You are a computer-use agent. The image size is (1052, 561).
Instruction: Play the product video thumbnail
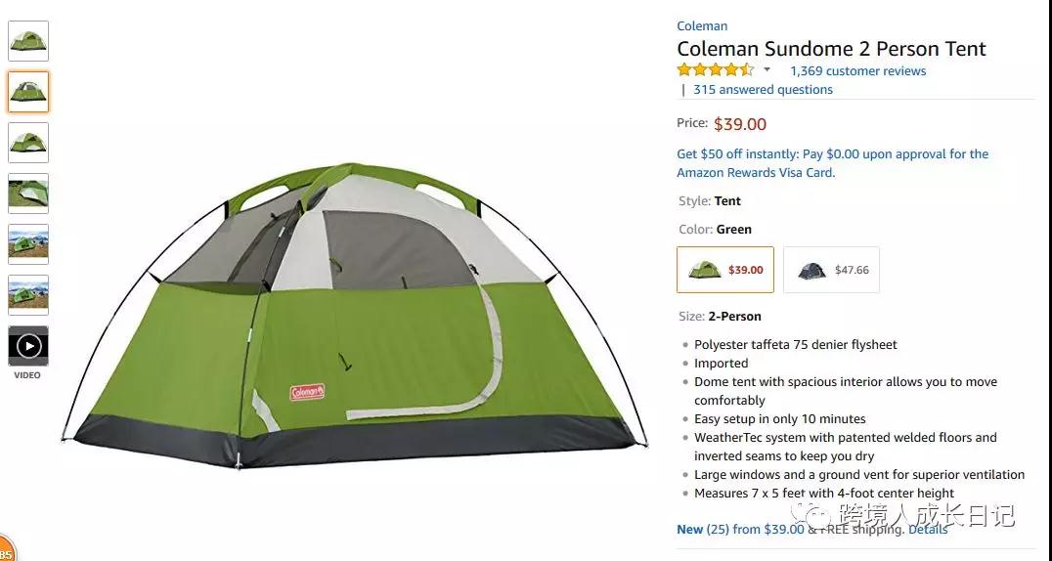click(28, 346)
